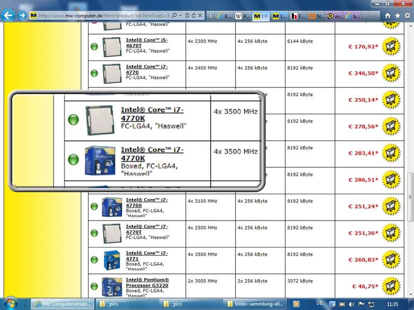Screen dimensions: 414x310
Task: Click the i5-4670T processor thumbnail
Action: coord(112,47)
